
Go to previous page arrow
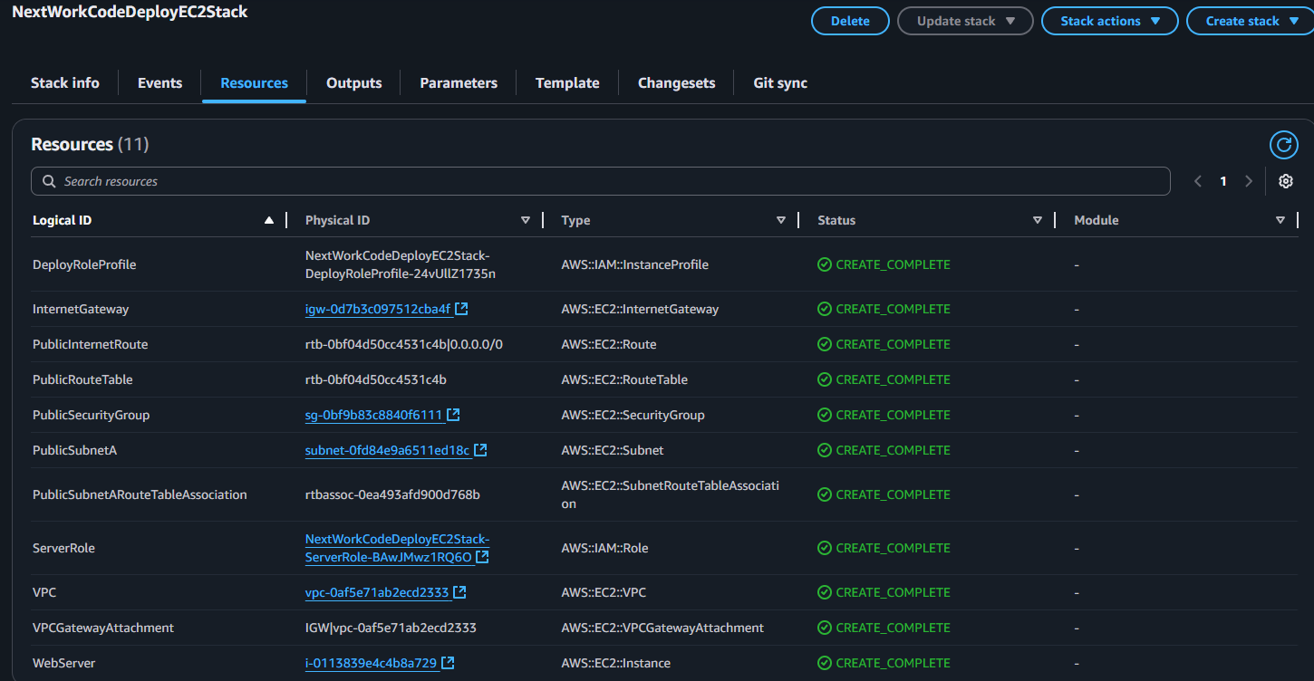pyautogui.click(x=1198, y=181)
